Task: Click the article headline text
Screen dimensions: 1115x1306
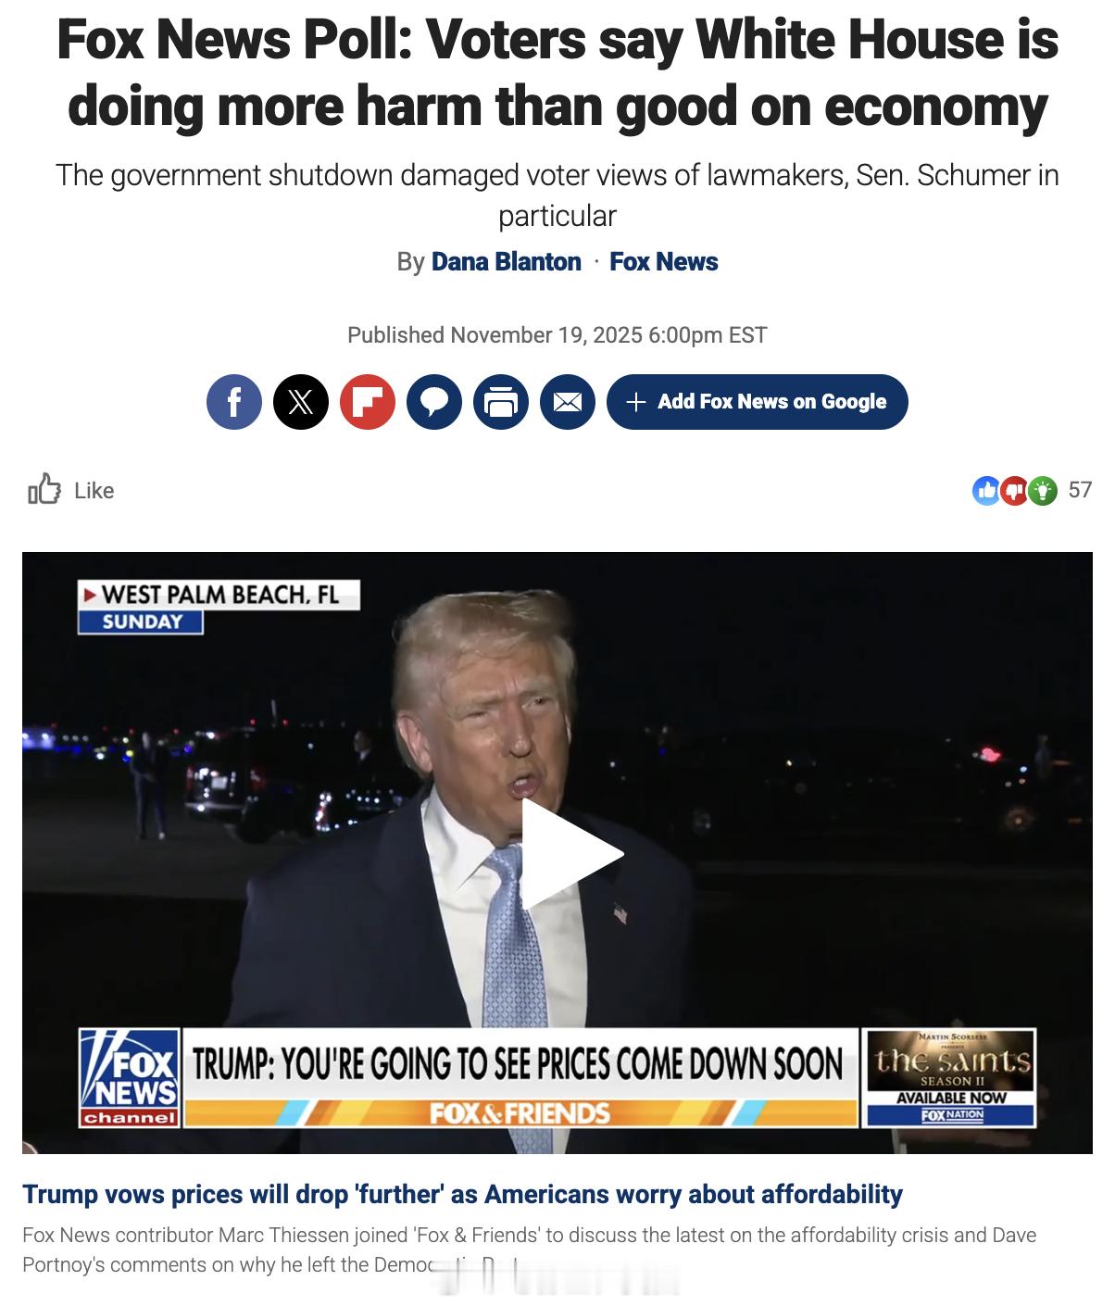Action: click(x=557, y=73)
